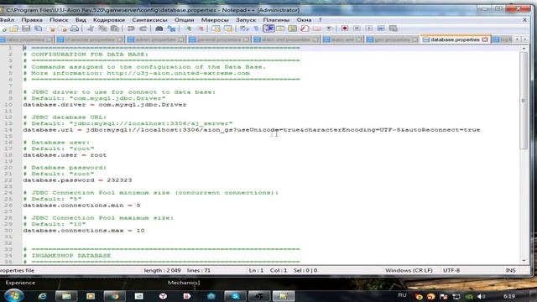Image resolution: width=537 pixels, height=302 pixels.
Task: Click the Paste toolbar icon
Action: point(115,29)
